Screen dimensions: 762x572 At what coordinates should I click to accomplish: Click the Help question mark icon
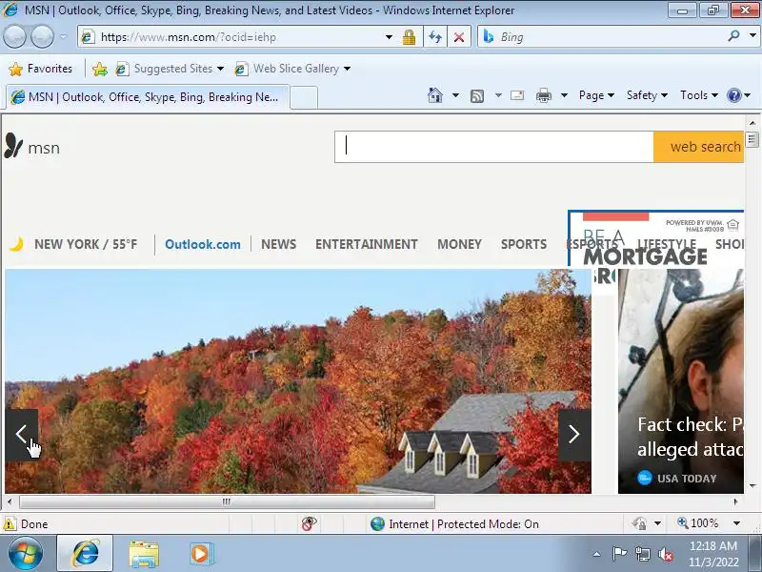click(x=733, y=95)
